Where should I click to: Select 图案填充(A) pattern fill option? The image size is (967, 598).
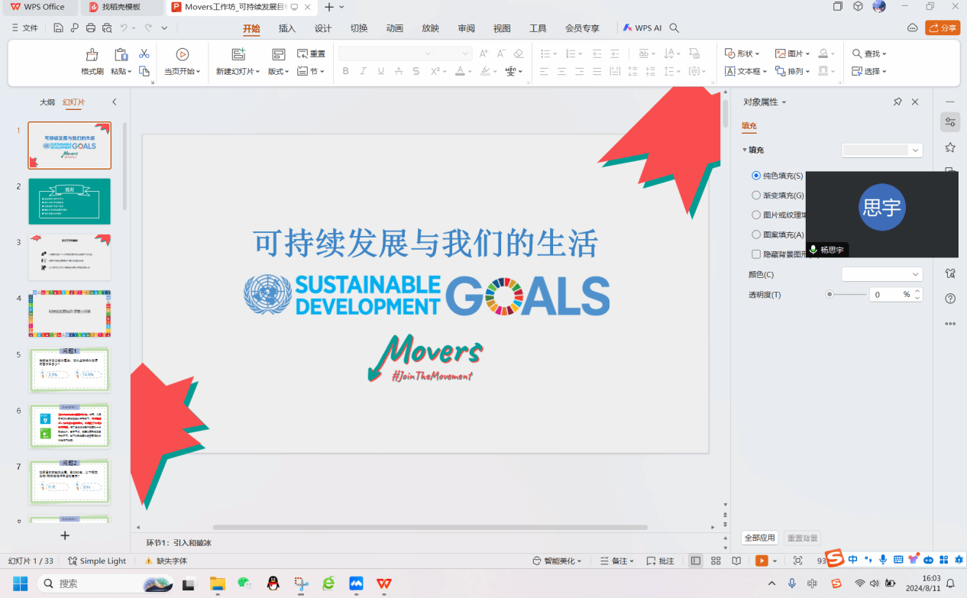coord(756,235)
